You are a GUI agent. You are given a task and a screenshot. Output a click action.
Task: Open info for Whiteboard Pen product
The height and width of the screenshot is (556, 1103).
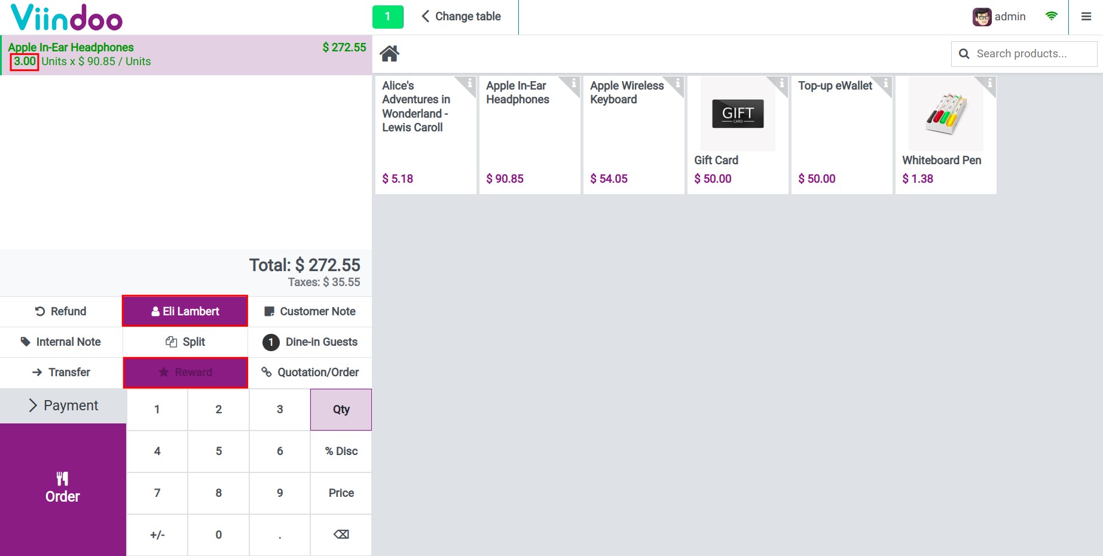(x=989, y=83)
